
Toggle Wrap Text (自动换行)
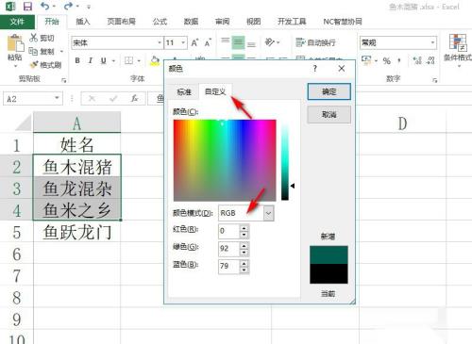pos(315,42)
